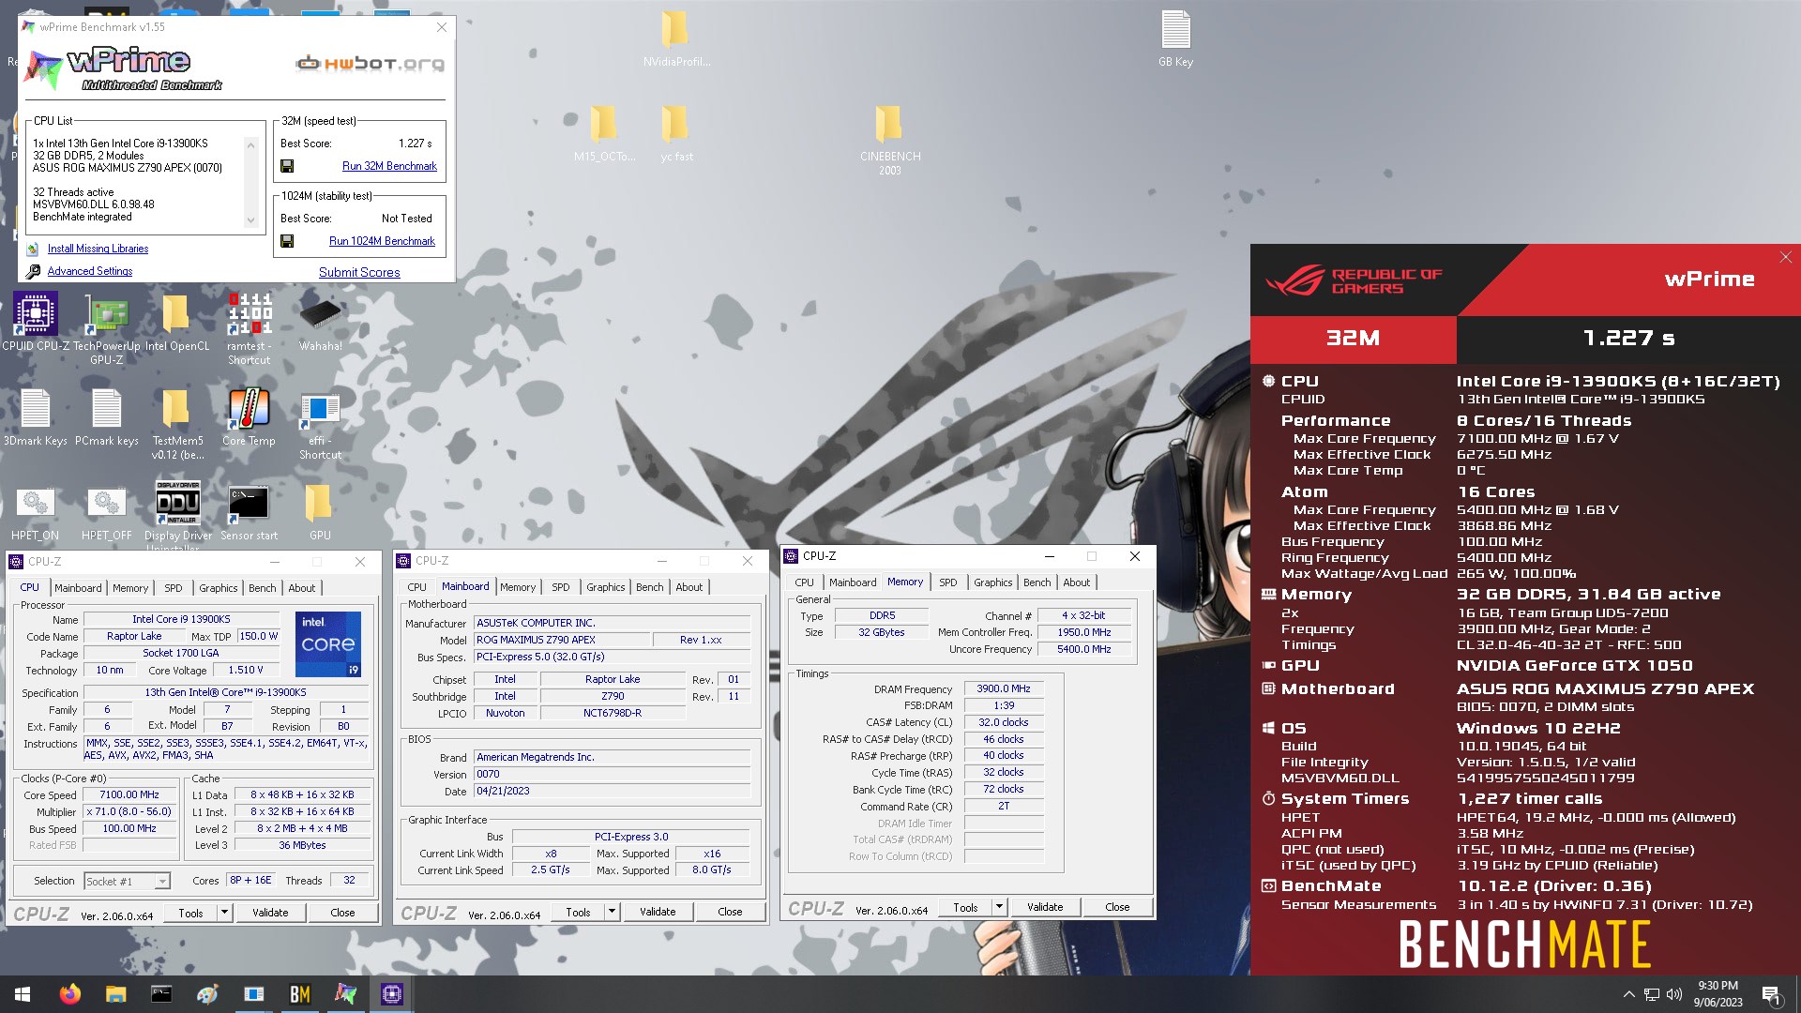Click Close button in middle CPU-Z window
1801x1013 pixels.
click(x=730, y=912)
